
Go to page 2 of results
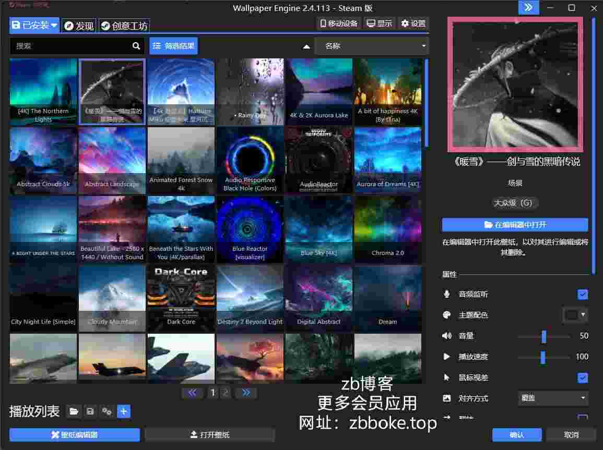226,393
